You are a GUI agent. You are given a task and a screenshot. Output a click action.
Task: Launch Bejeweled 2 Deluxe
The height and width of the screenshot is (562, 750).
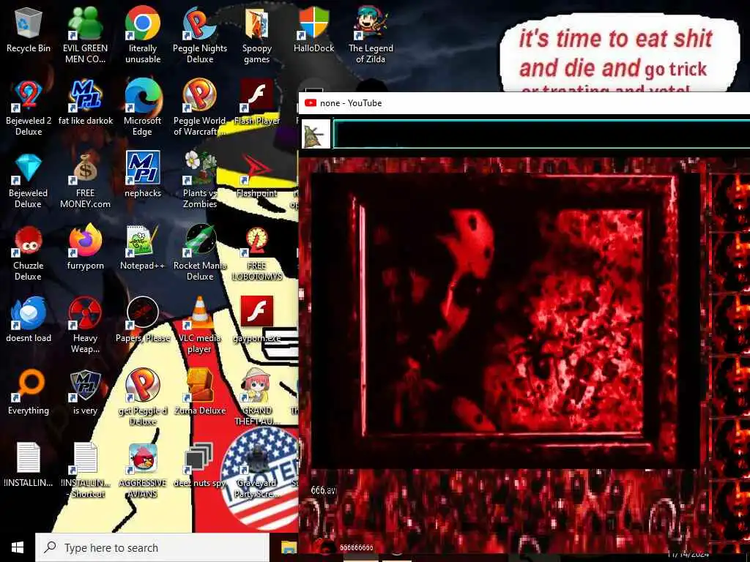[x=29, y=108]
